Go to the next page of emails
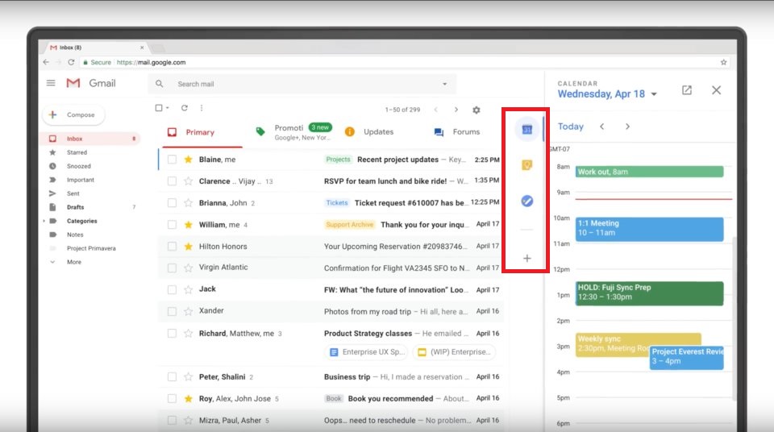 [456, 110]
